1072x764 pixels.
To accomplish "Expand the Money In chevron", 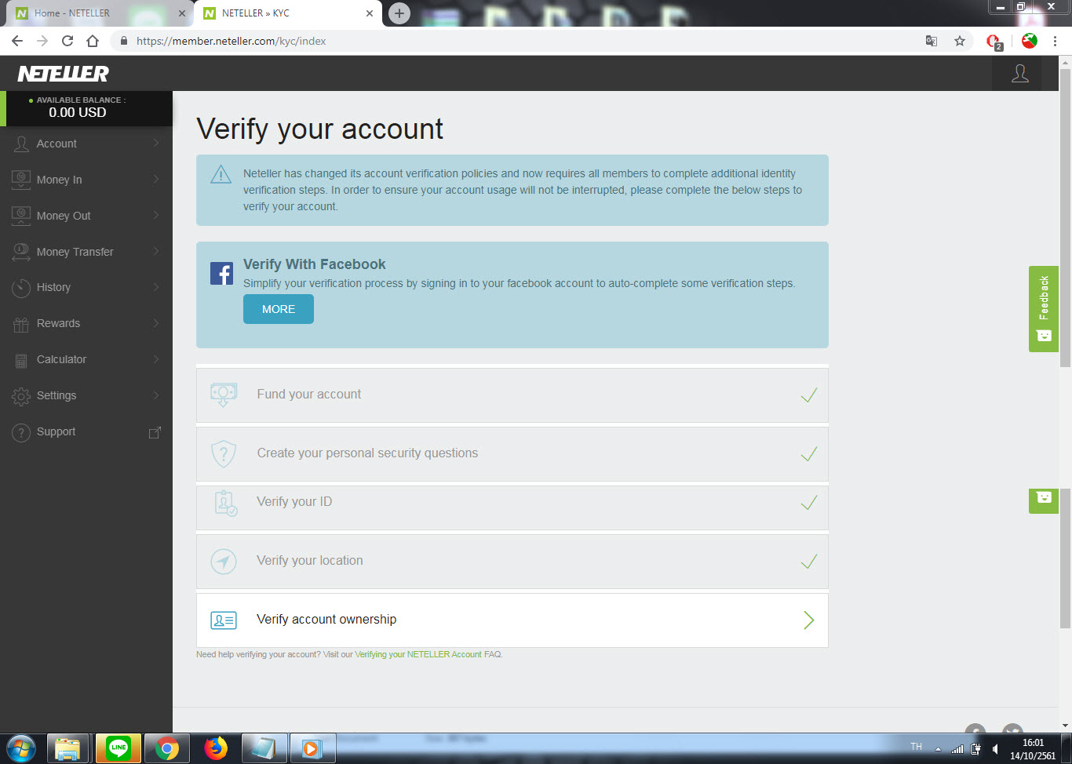I will coord(156,179).
